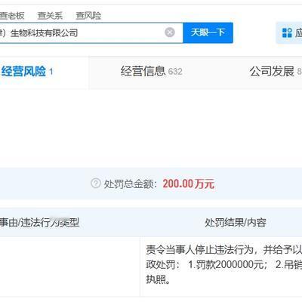The width and height of the screenshot is (302, 302).
Task: Focus the company name search field
Action: 91,32
